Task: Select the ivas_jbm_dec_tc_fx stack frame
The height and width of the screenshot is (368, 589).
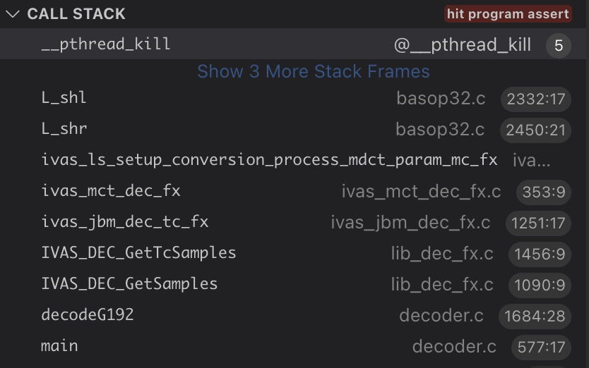Action: coord(125,222)
